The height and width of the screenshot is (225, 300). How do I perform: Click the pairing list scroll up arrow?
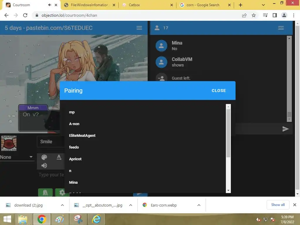[x=228, y=107]
